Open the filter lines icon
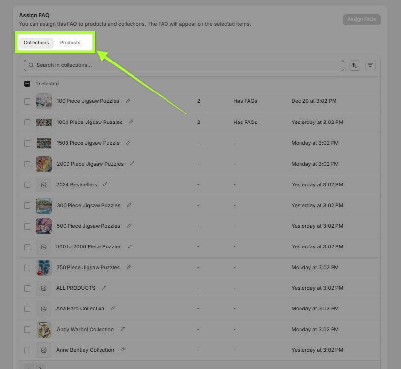This screenshot has width=401, height=369. (370, 65)
